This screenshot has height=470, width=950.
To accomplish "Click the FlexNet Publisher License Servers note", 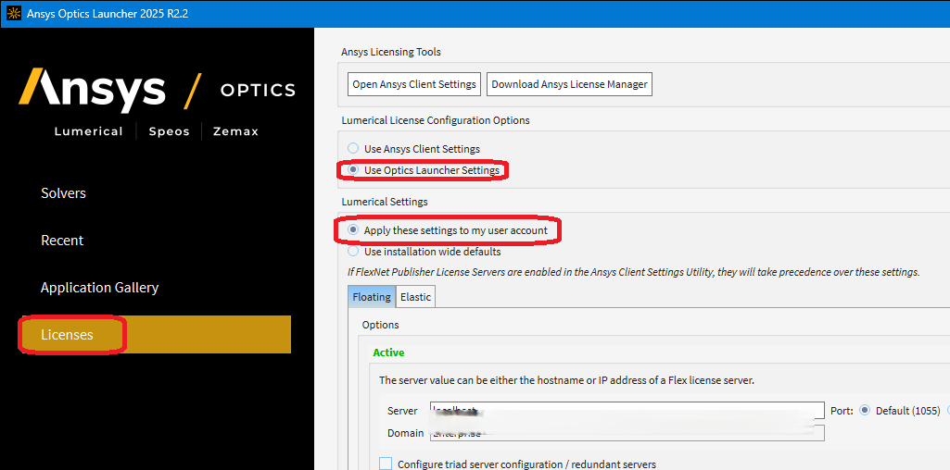I will pyautogui.click(x=634, y=272).
